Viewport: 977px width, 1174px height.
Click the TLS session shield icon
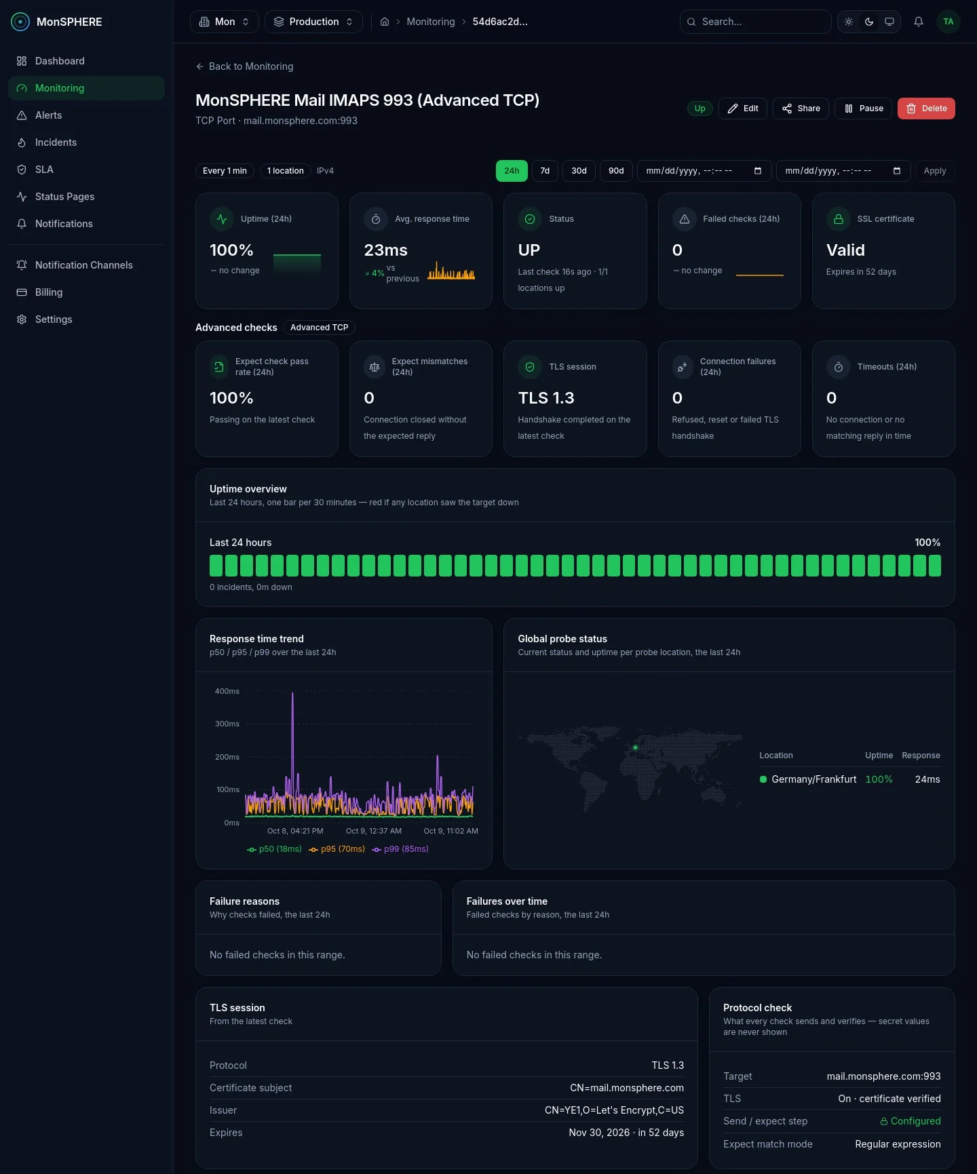[x=530, y=367]
